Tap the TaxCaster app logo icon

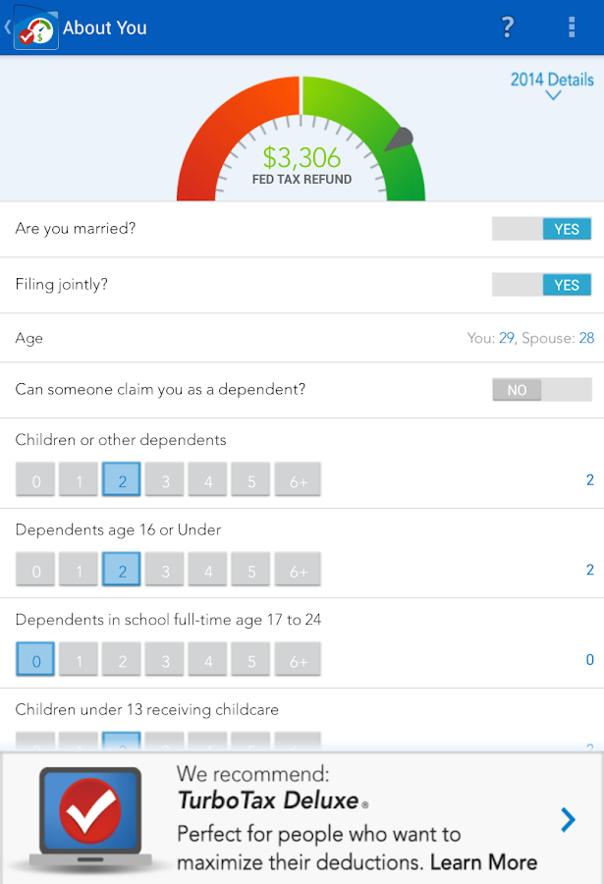[35, 28]
